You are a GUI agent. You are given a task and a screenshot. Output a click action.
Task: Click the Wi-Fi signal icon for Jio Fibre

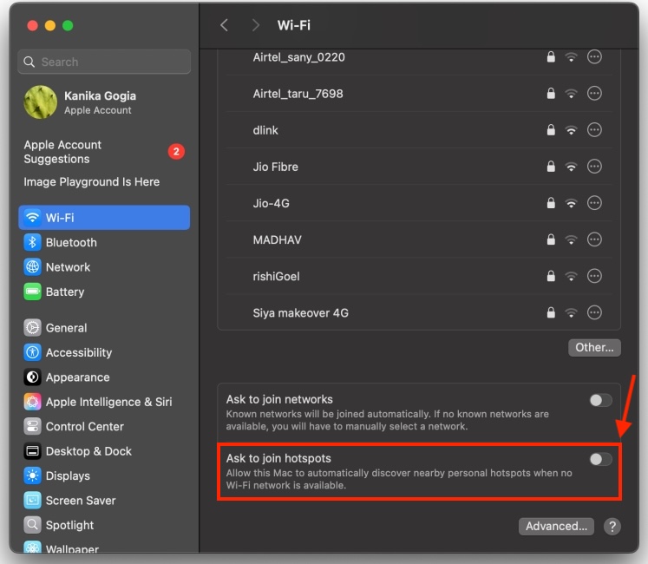(571, 167)
